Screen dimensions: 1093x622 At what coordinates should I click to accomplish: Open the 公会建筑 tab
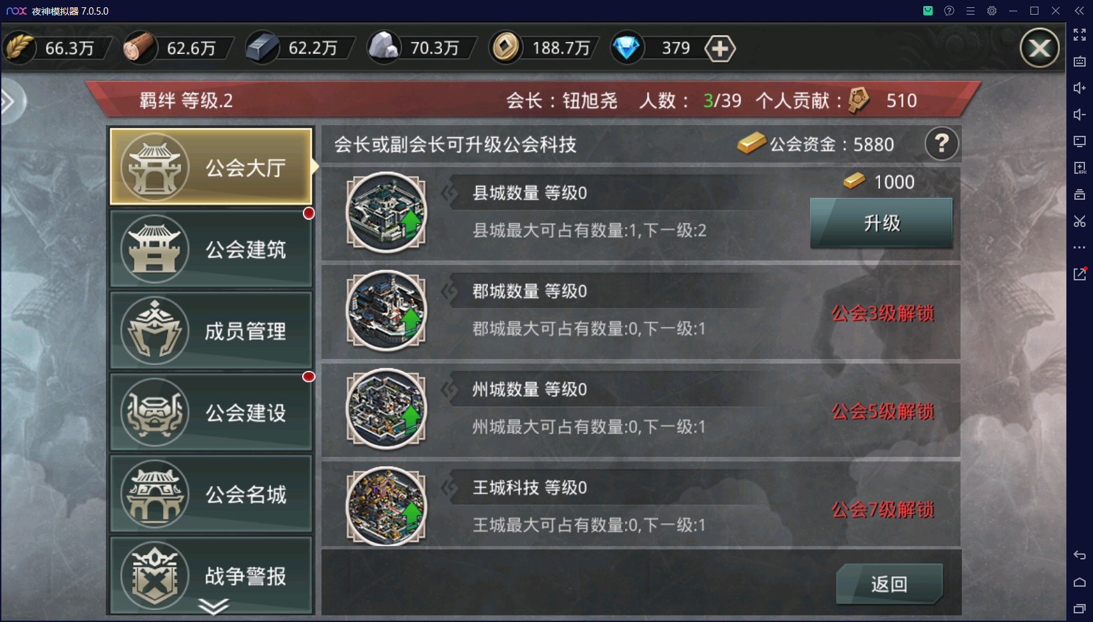coord(211,249)
